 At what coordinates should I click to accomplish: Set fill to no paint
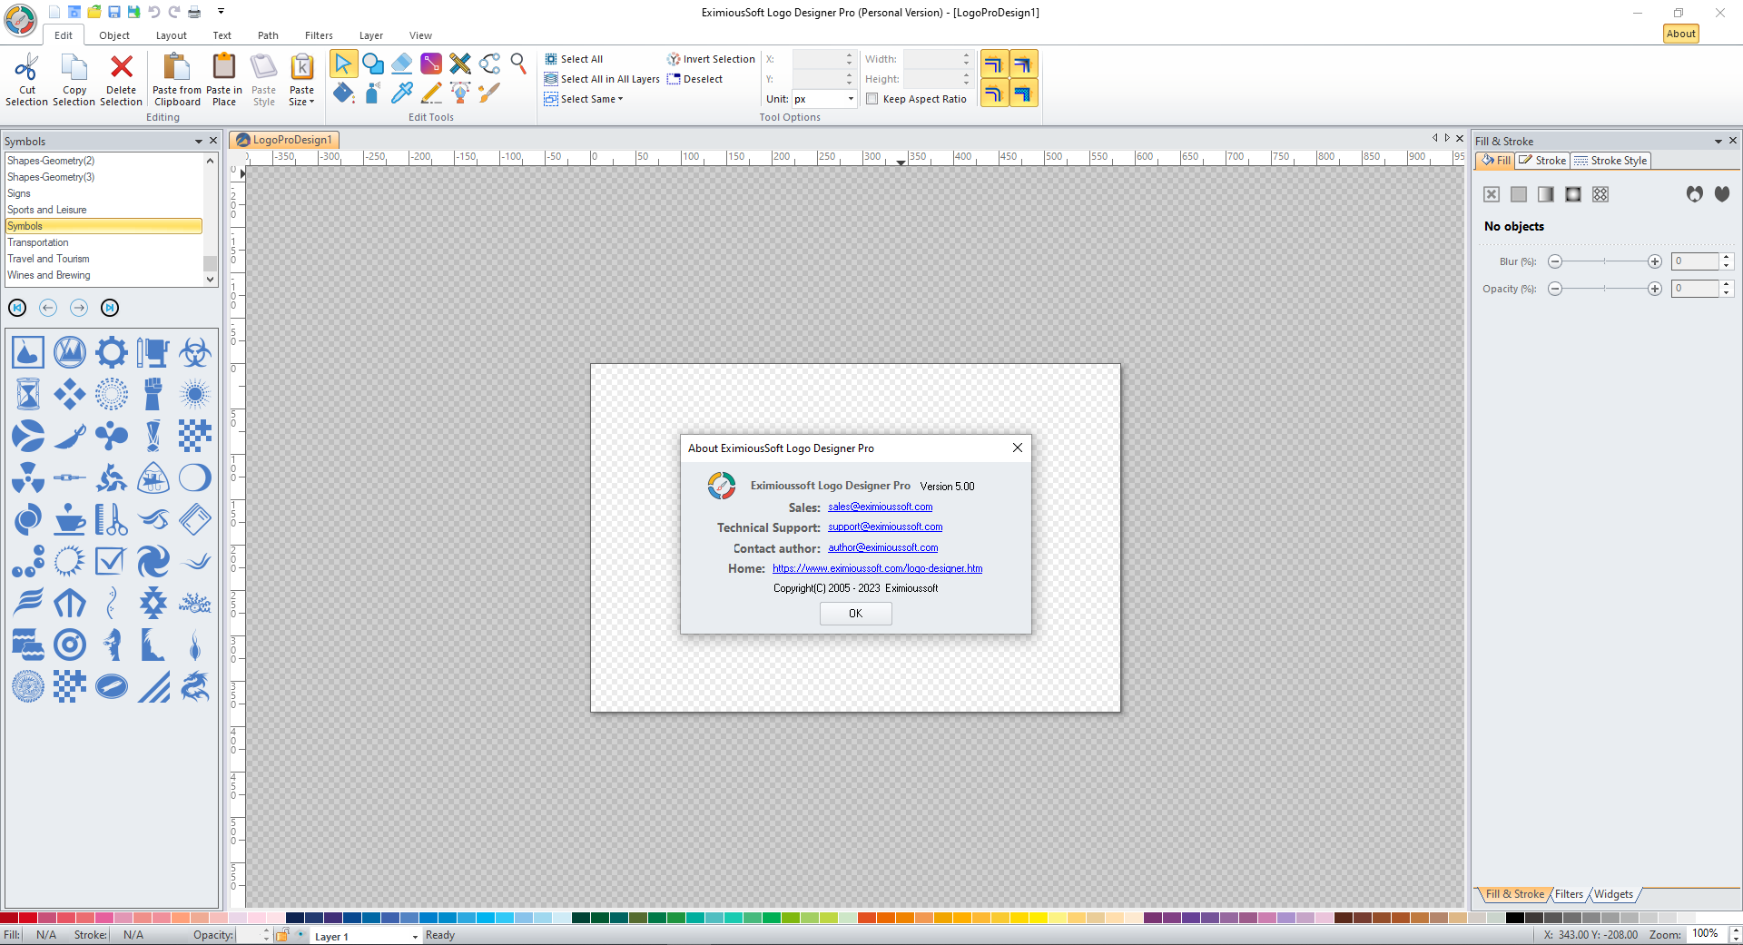1492,194
